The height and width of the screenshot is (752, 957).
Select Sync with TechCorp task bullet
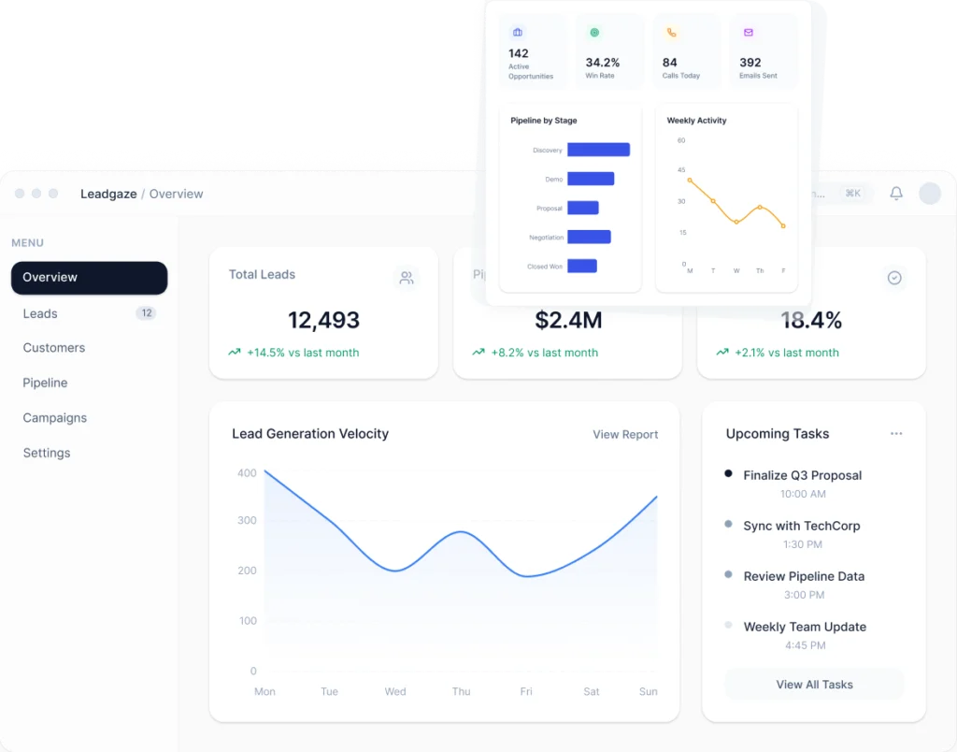(x=728, y=524)
